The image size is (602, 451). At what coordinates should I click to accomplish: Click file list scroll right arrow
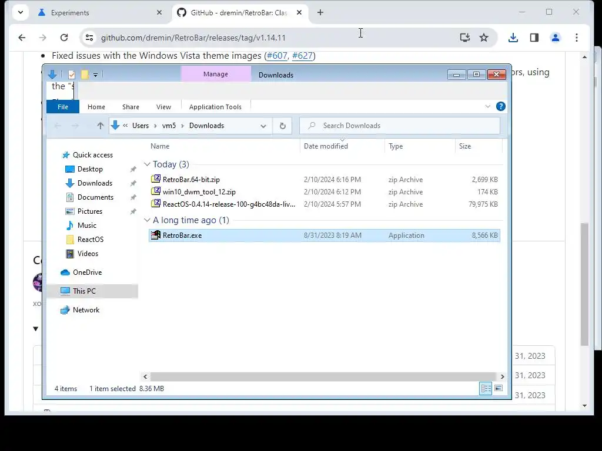(x=502, y=376)
